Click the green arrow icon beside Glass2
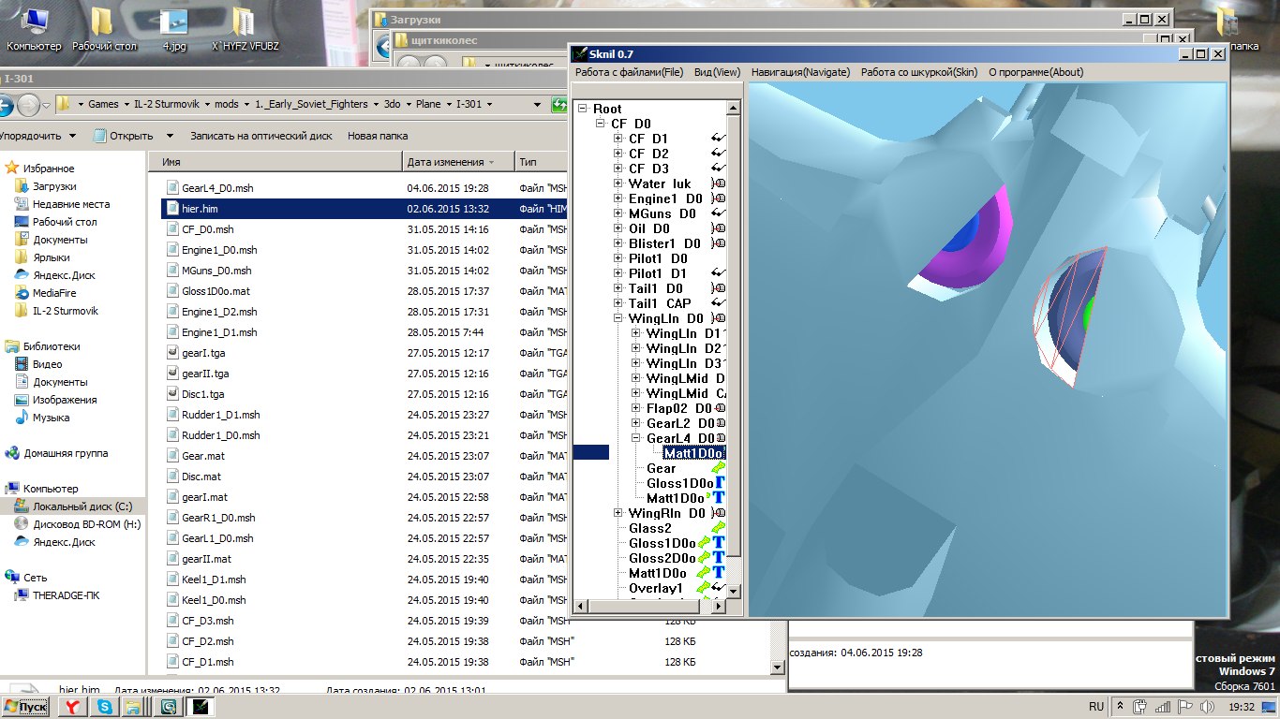The width and height of the screenshot is (1280, 719). tap(718, 528)
